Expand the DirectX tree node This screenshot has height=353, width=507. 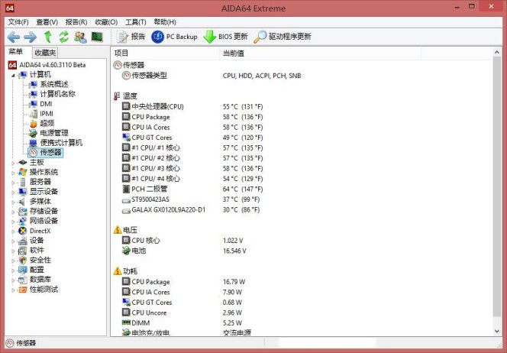pyautogui.click(x=13, y=232)
